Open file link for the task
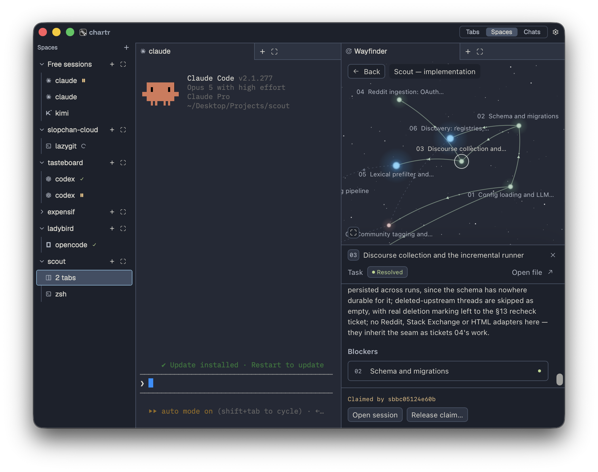598x472 pixels. [x=532, y=272]
